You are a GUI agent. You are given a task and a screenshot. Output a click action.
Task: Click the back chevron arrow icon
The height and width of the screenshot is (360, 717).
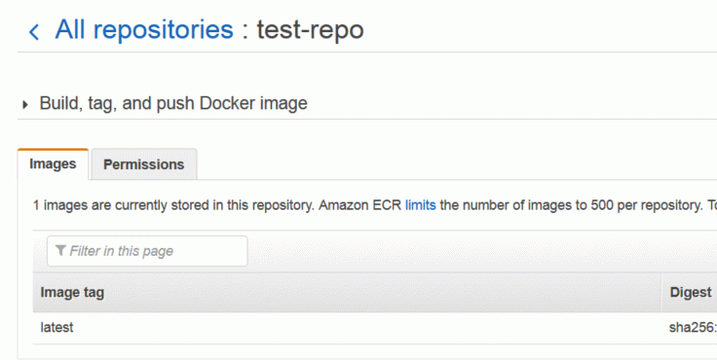click(34, 32)
